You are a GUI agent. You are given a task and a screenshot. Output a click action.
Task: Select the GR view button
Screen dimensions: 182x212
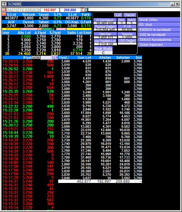[33, 10]
